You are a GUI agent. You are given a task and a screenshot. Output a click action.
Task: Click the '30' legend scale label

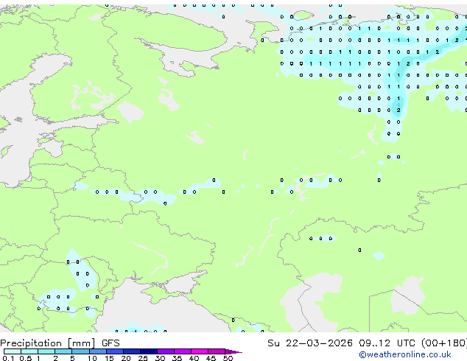click(160, 358)
